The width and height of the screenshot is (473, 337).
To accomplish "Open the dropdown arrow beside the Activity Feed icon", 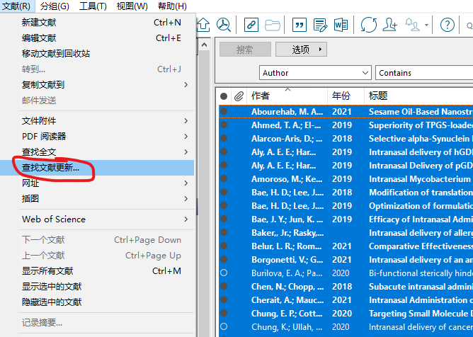I will (426, 25).
